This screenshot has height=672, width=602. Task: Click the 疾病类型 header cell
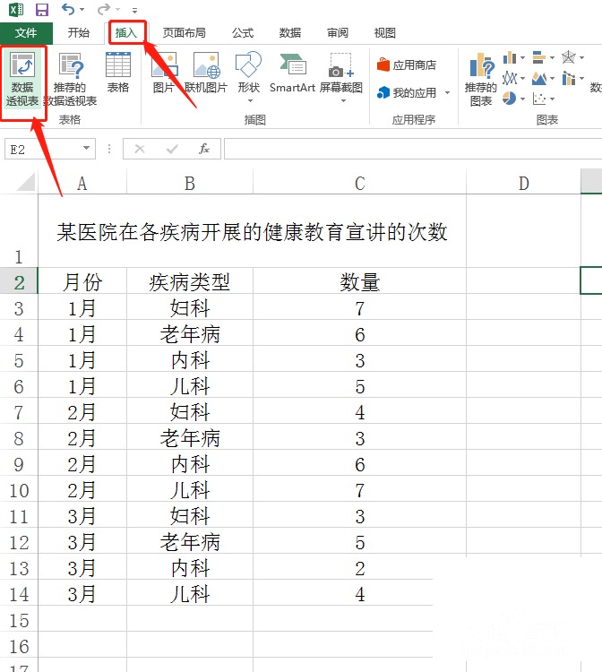[190, 282]
